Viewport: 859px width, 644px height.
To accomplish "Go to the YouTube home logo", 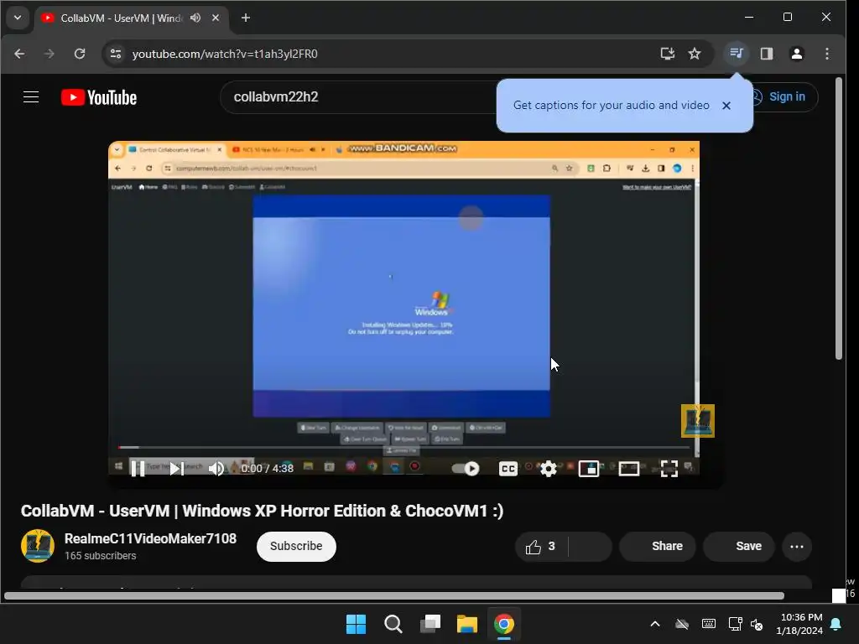I will click(99, 97).
